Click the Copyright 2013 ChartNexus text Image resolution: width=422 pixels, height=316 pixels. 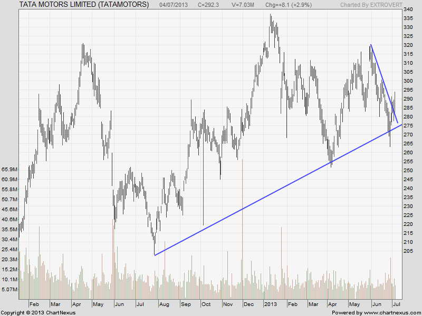[38, 312]
